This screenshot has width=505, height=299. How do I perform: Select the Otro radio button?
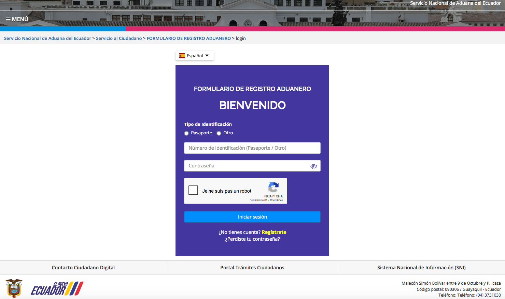pos(219,133)
